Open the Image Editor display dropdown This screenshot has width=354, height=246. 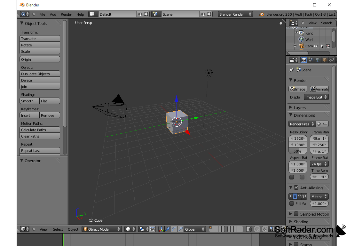[316, 97]
